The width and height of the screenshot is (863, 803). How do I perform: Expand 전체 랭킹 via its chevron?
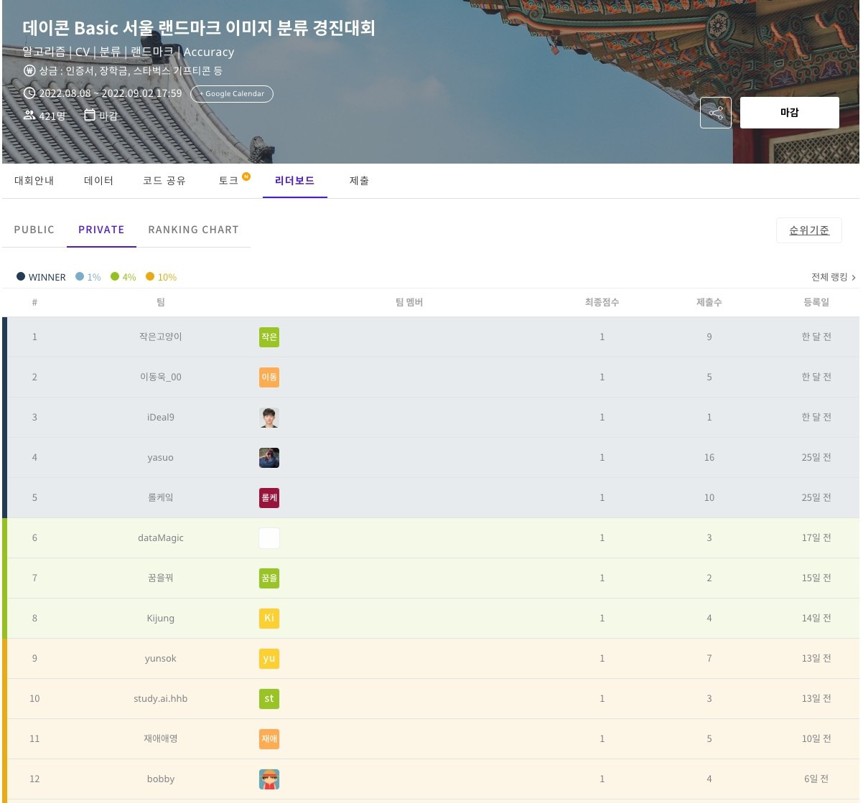854,277
